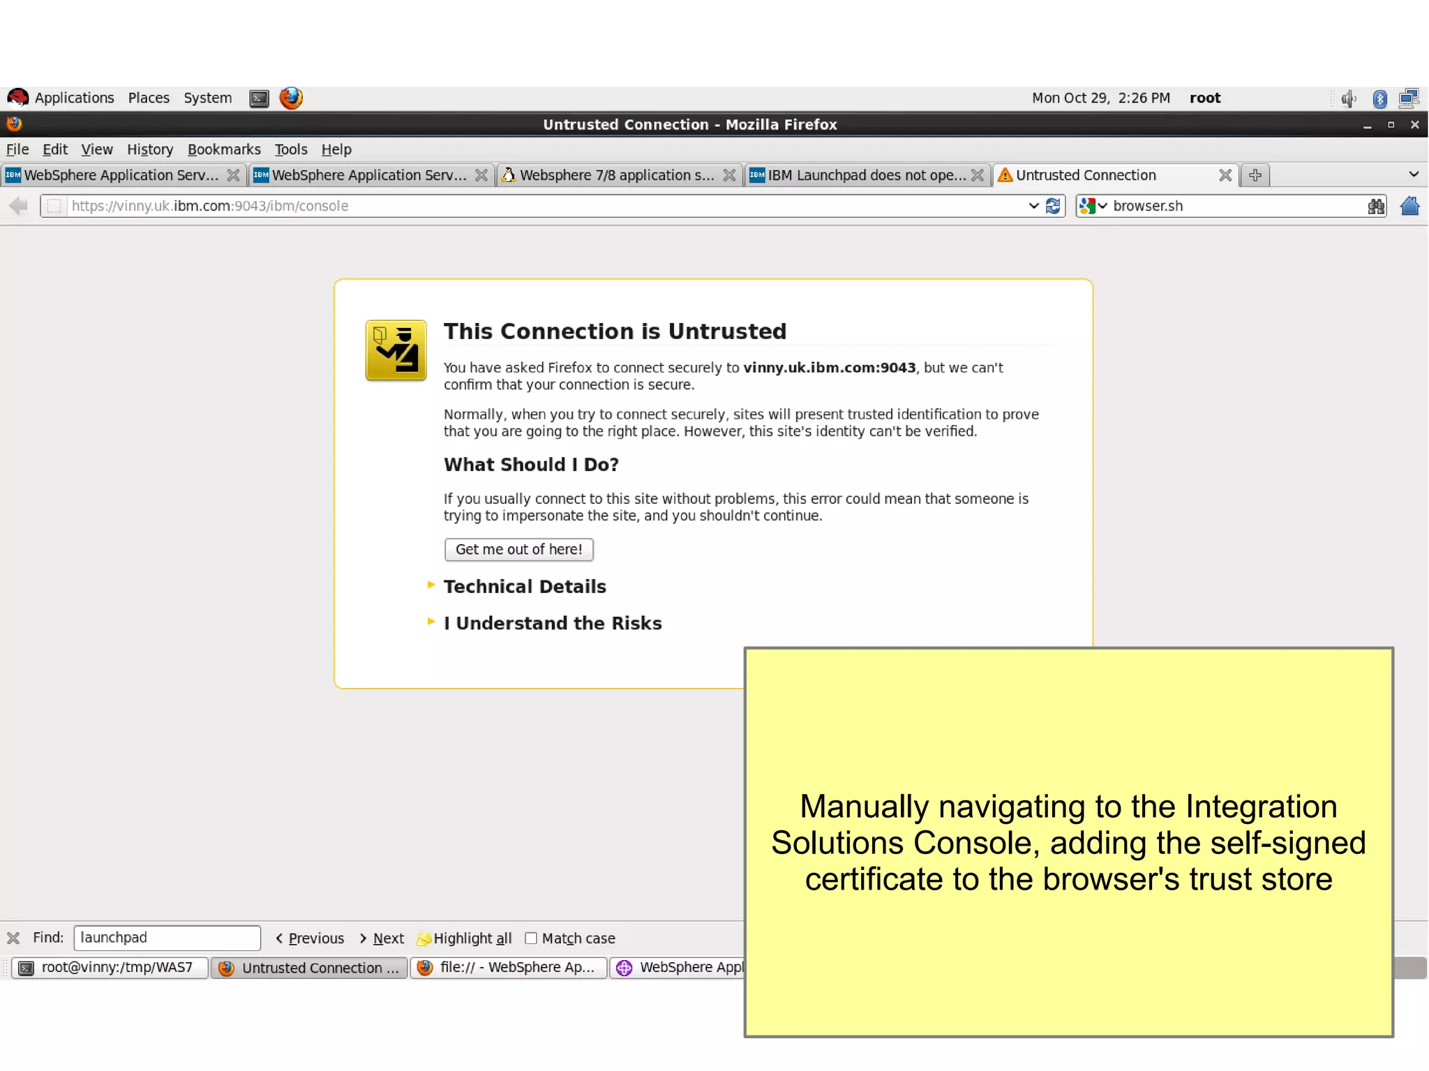1429x1071 pixels.
Task: Go back using the back arrow
Action: [18, 206]
